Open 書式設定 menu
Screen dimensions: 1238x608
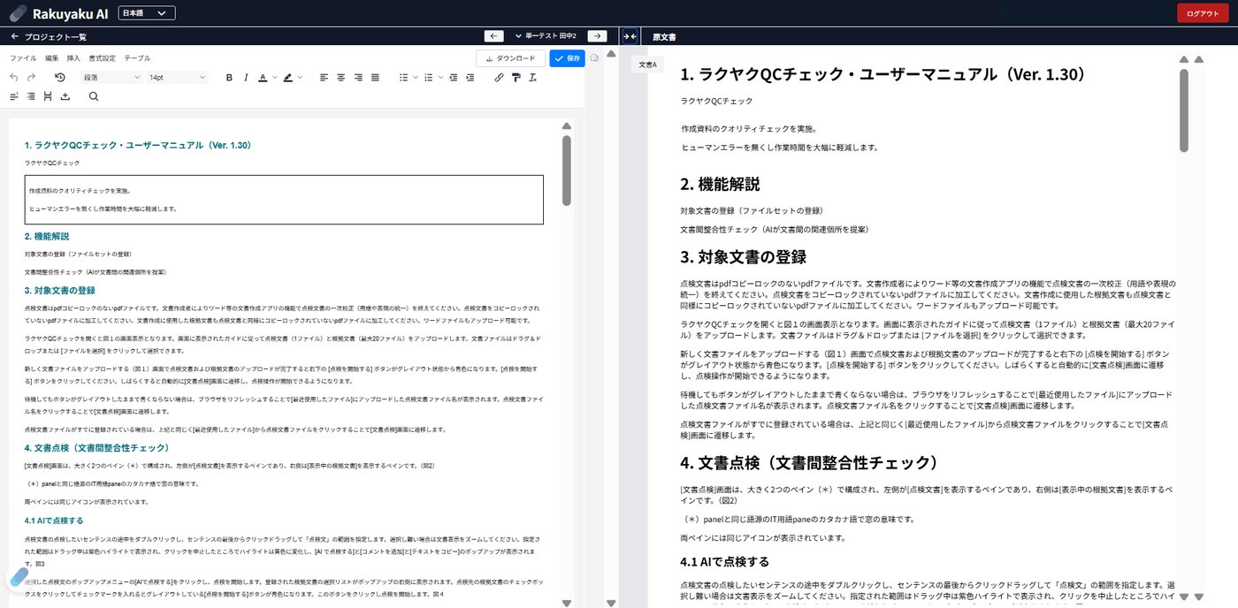(x=102, y=58)
